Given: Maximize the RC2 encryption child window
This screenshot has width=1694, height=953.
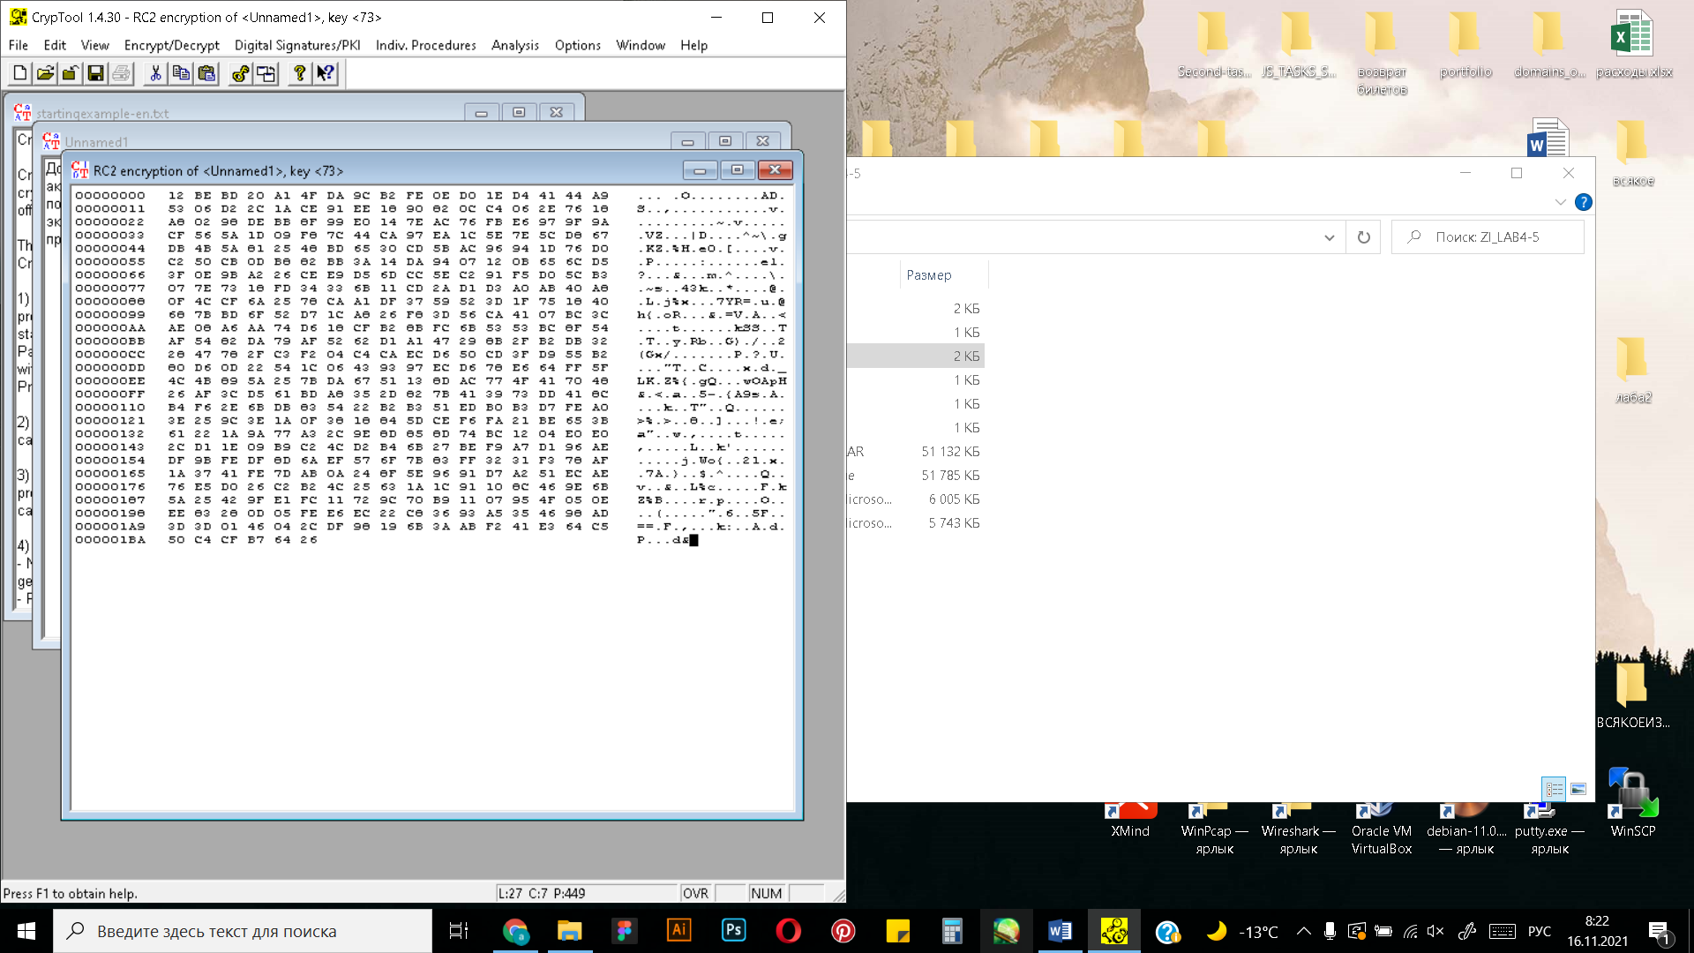Looking at the screenshot, I should [x=737, y=170].
